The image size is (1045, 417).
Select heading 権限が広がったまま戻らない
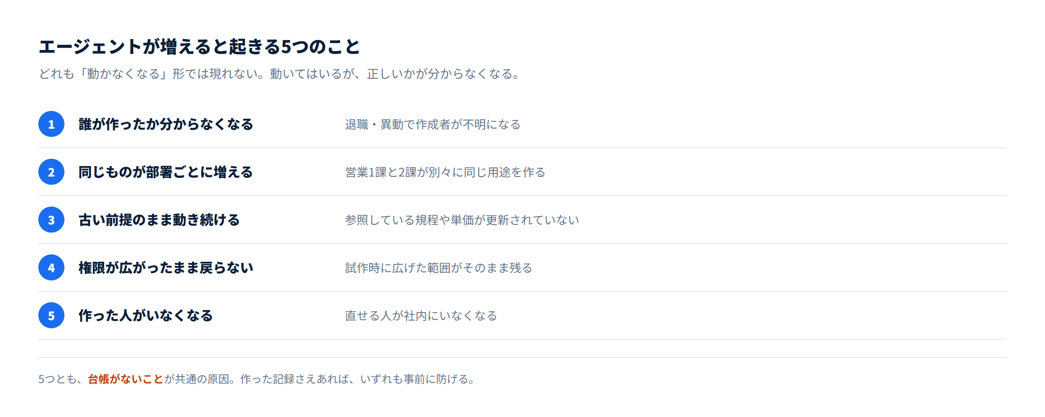pyautogui.click(x=165, y=268)
